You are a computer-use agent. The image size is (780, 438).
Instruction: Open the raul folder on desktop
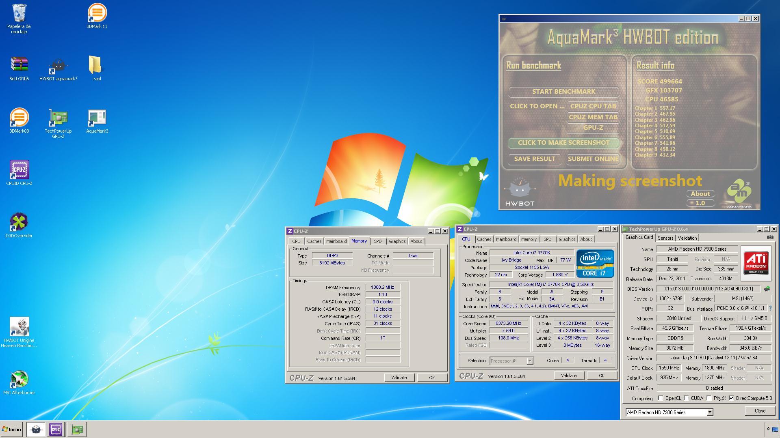pos(97,68)
